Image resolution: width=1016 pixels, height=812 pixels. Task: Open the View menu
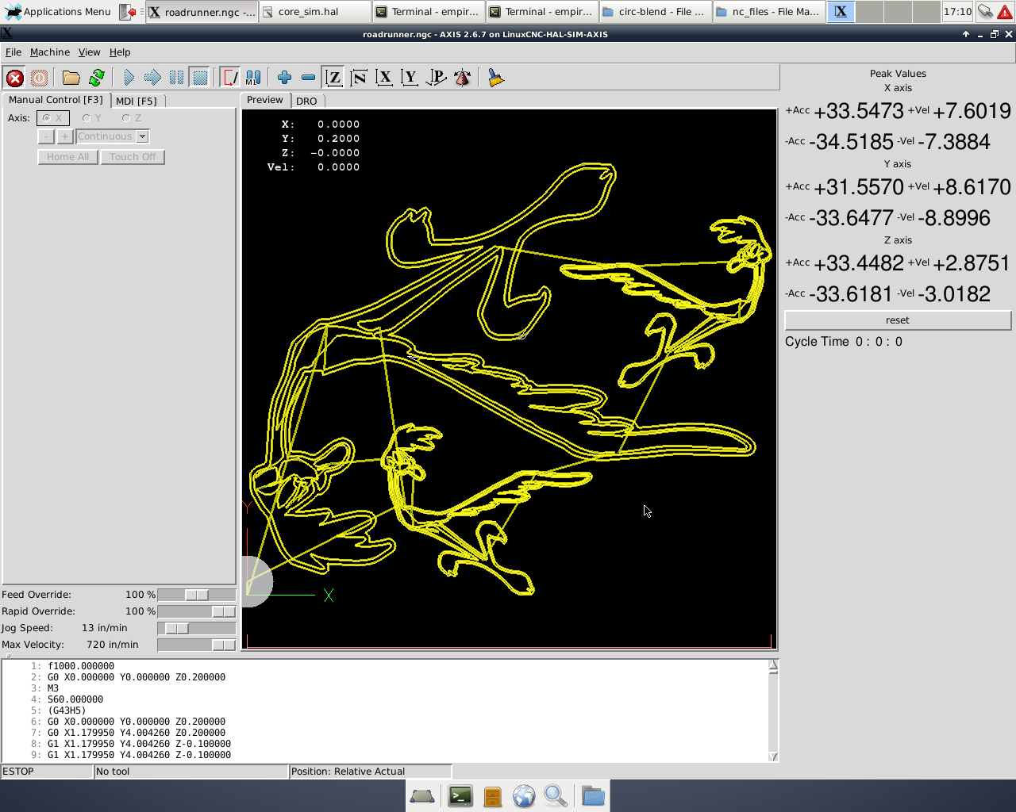(x=89, y=52)
